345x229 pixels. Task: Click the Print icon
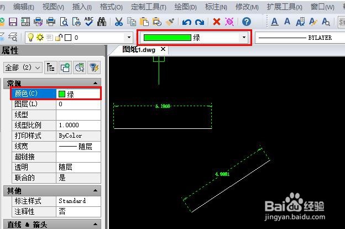[x=51, y=22]
